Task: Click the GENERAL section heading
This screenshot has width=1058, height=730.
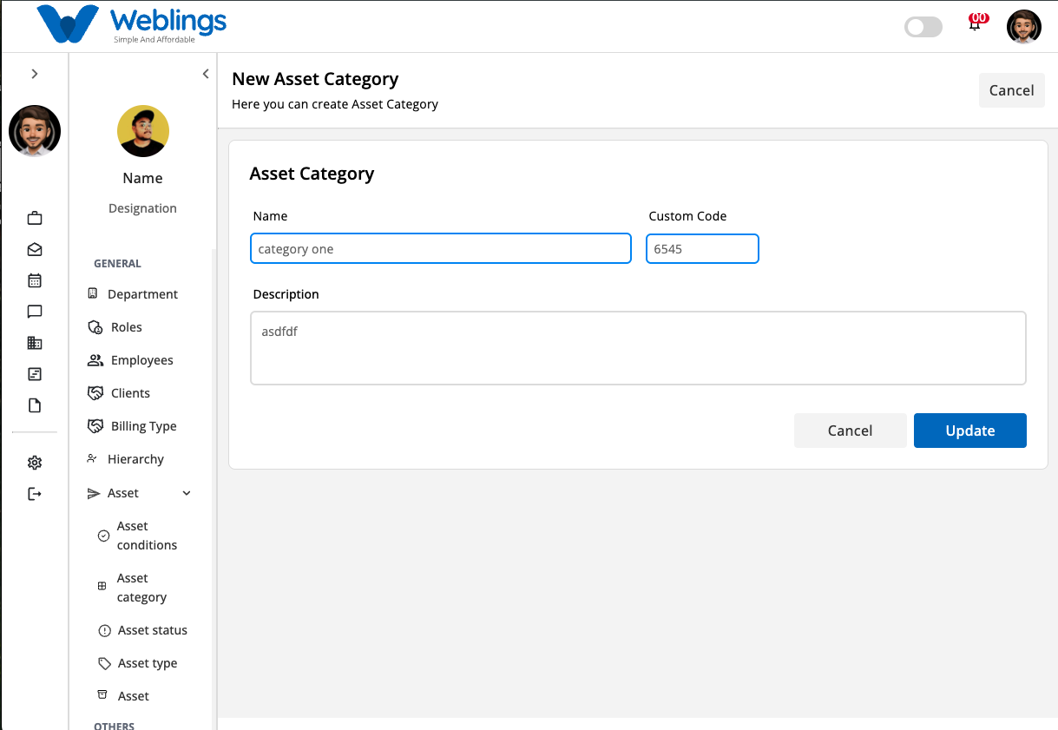Action: tap(117, 263)
